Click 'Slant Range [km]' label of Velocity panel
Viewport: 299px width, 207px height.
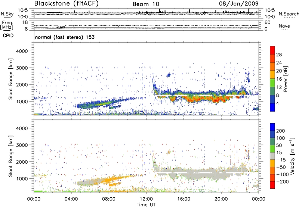coord(10,156)
